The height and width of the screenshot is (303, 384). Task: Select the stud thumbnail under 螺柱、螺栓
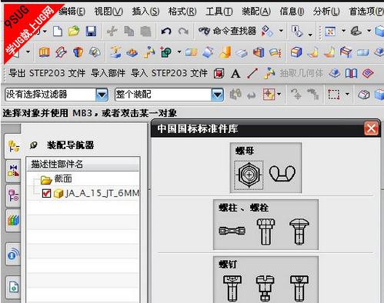[x=232, y=231]
